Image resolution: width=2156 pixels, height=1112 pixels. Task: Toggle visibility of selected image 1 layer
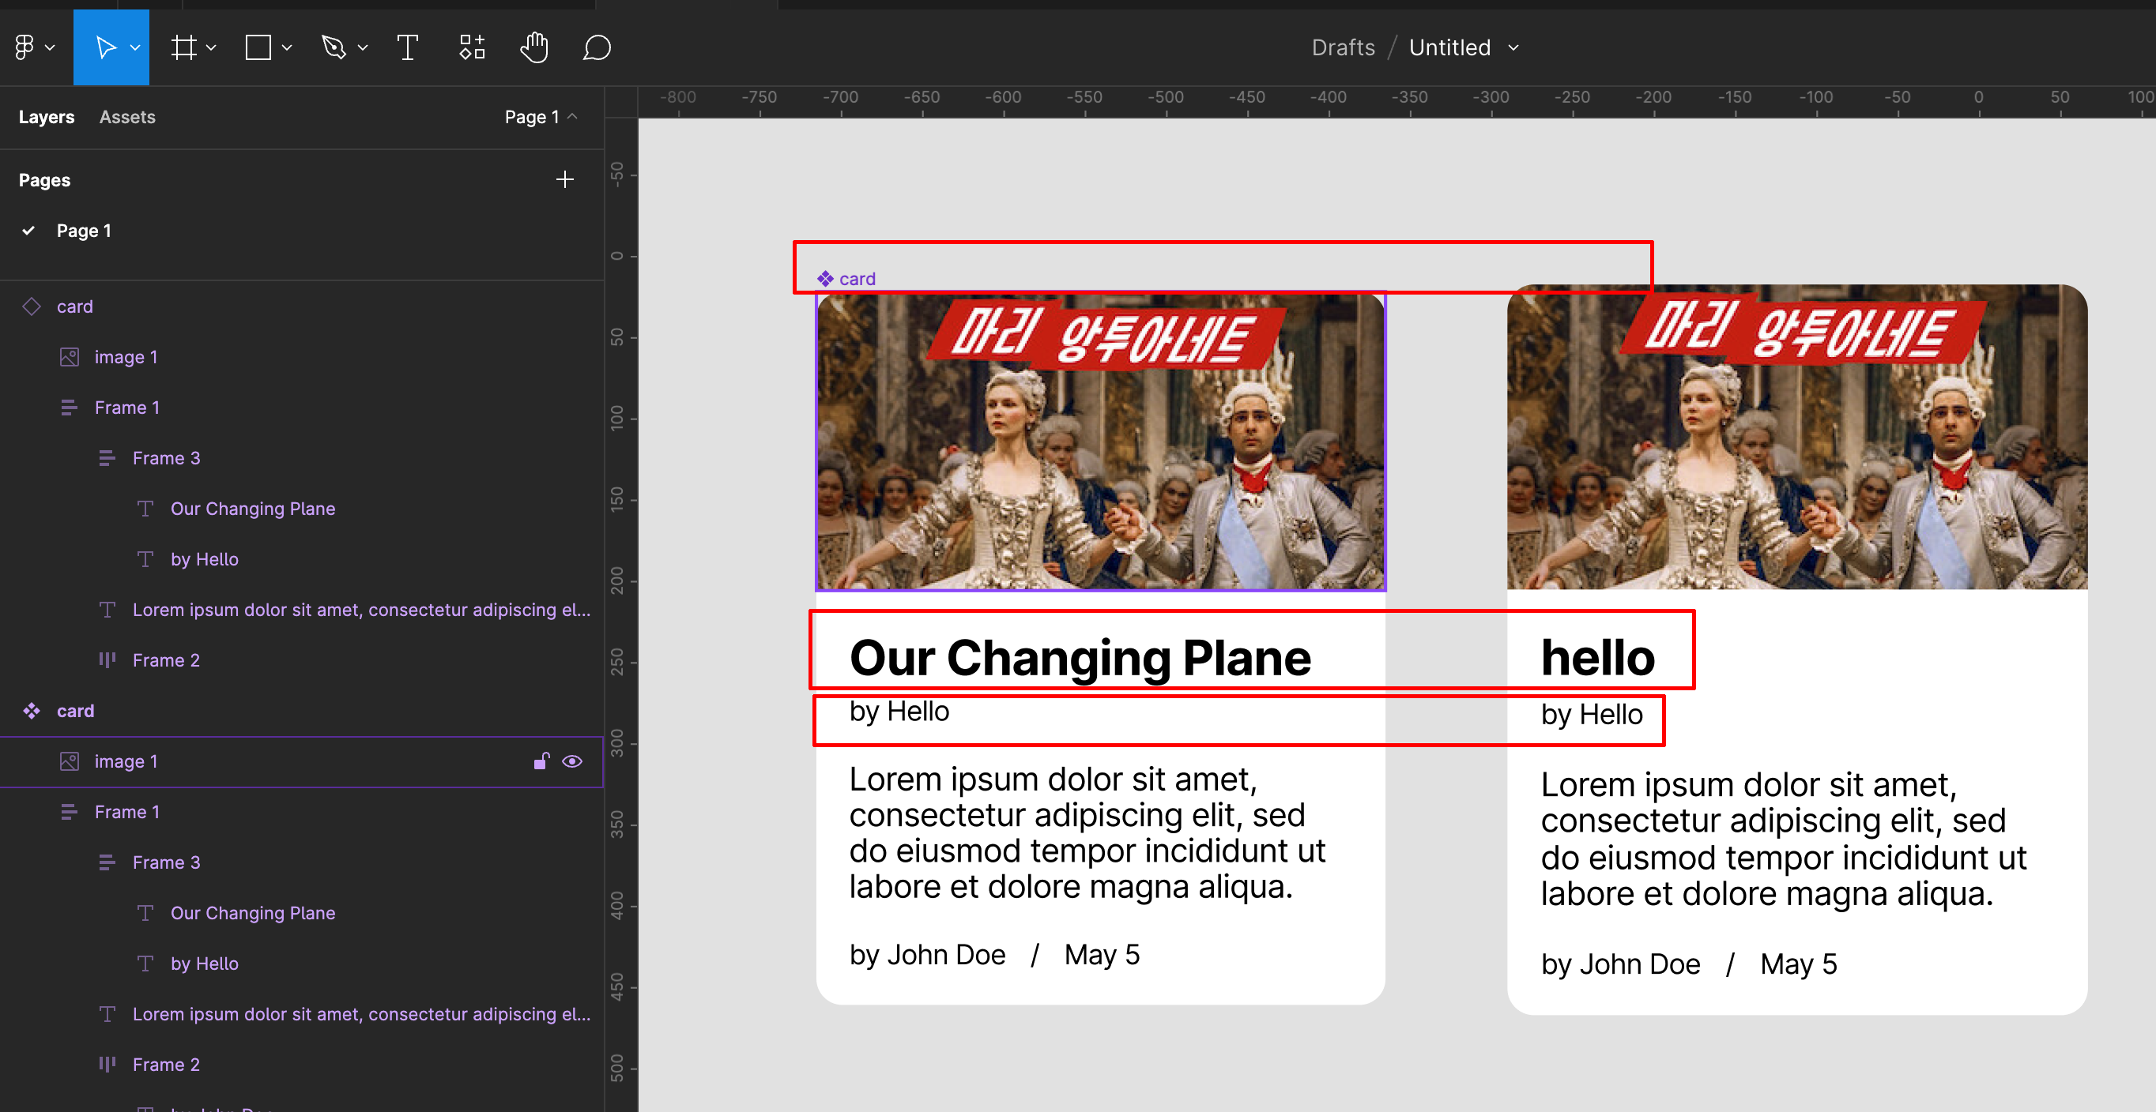pos(572,761)
